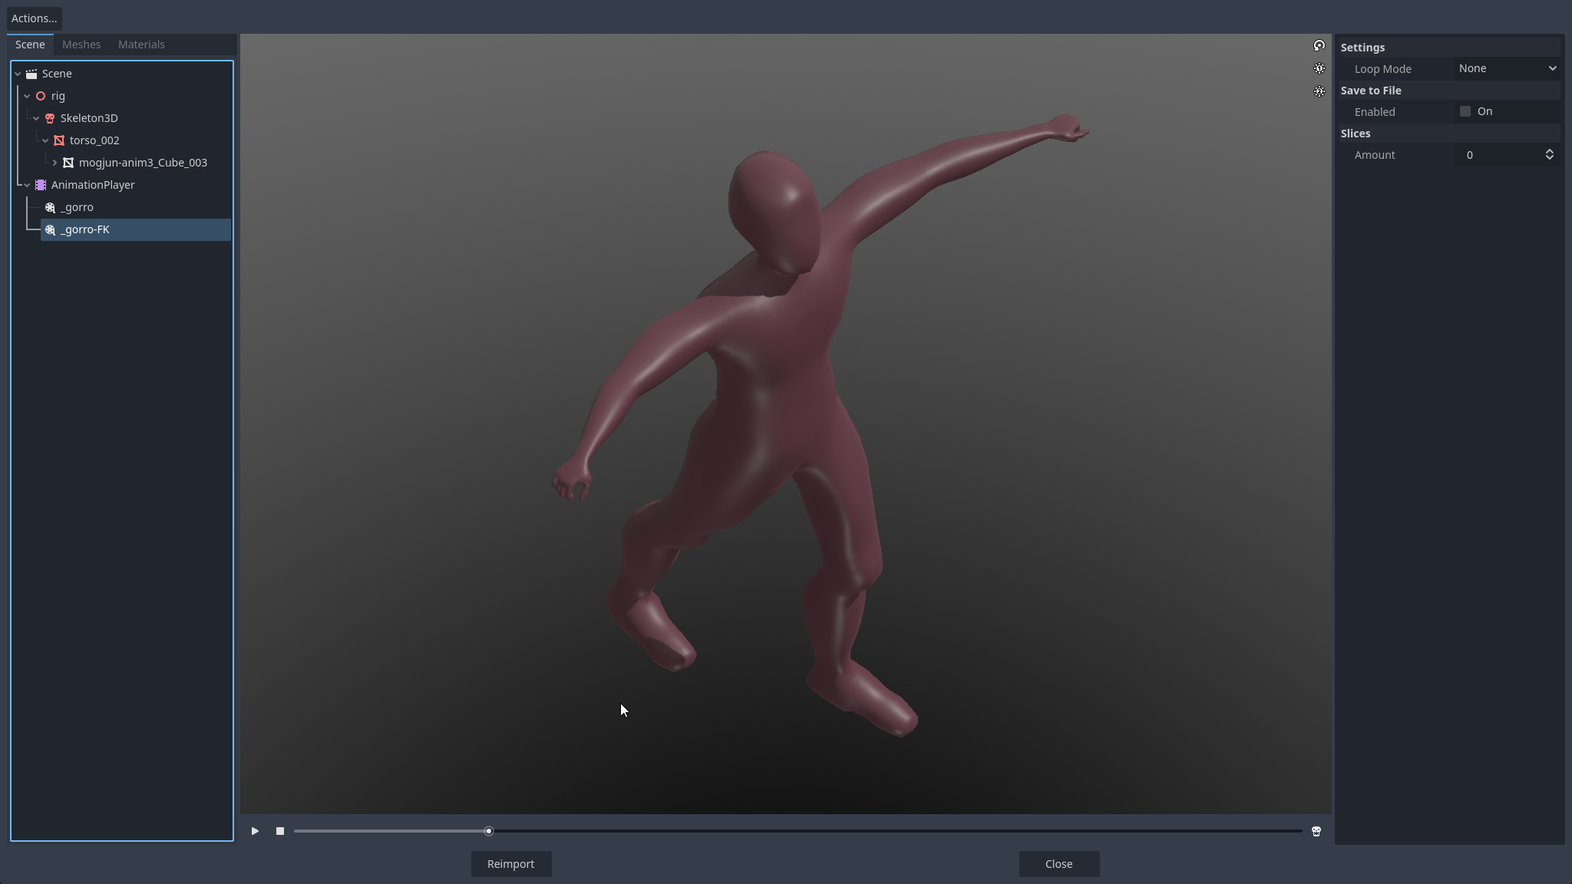
Task: Open the Loop Mode dropdown
Action: [x=1507, y=69]
